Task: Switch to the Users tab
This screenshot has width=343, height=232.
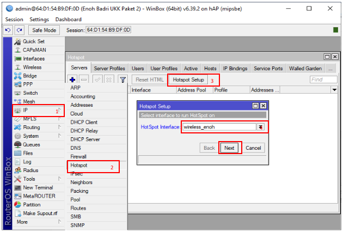Action: click(x=138, y=69)
